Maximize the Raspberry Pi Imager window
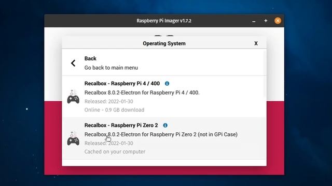The image size is (332, 186). (266, 21)
